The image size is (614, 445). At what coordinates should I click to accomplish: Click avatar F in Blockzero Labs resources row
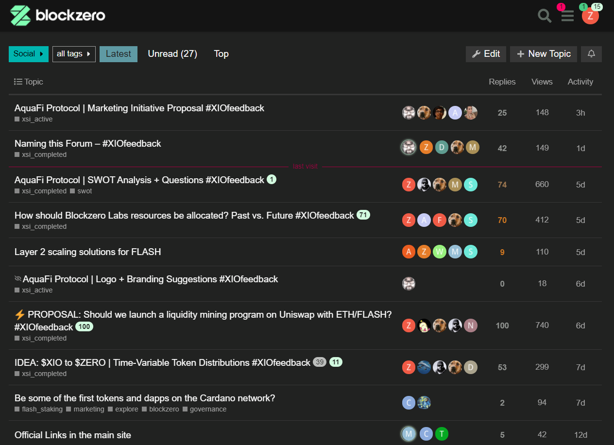(x=440, y=220)
